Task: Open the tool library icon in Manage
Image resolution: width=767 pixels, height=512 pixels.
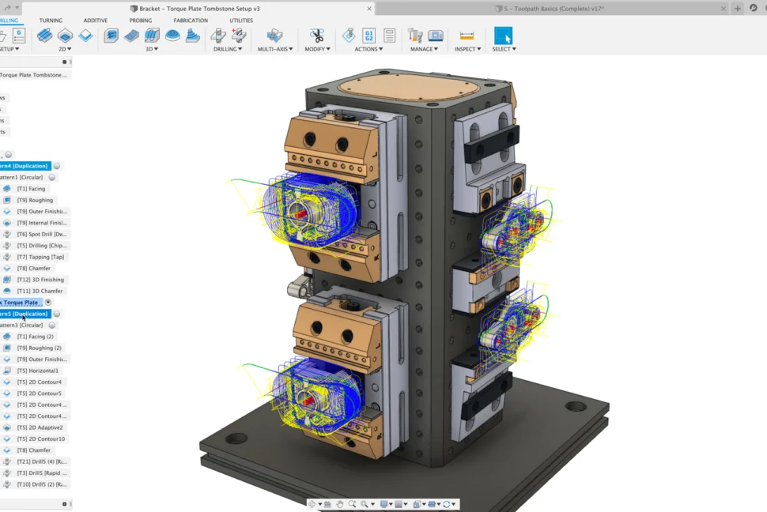Action: 415,36
